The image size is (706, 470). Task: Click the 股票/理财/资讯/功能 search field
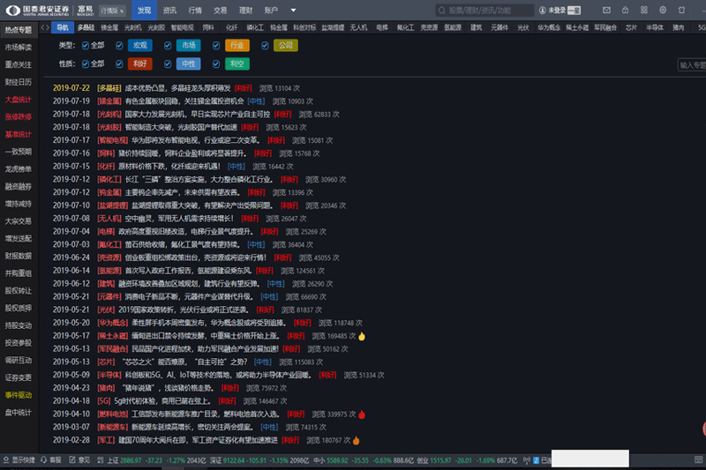(484, 10)
